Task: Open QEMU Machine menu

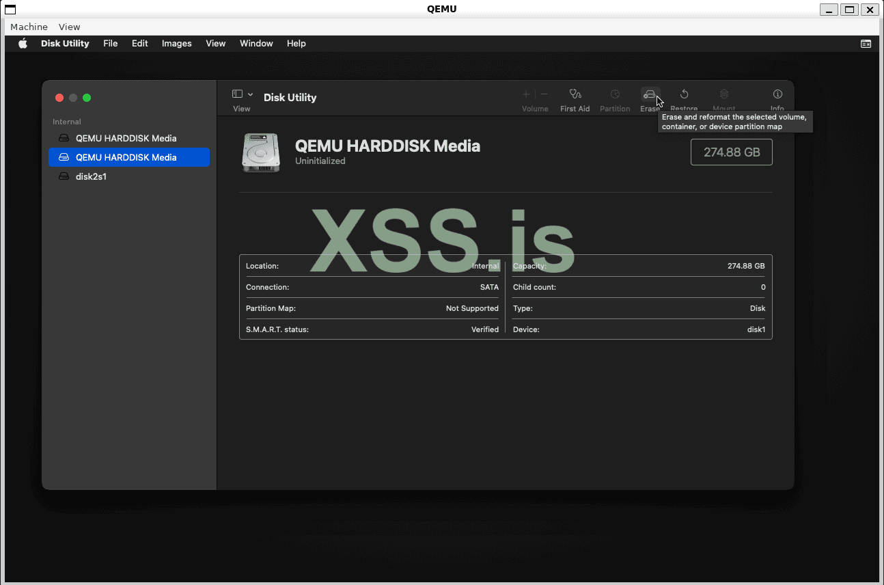Action: tap(29, 27)
